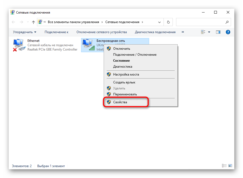Toggle the preview pane icon
The height and width of the screenshot is (178, 243).
point(218,32)
